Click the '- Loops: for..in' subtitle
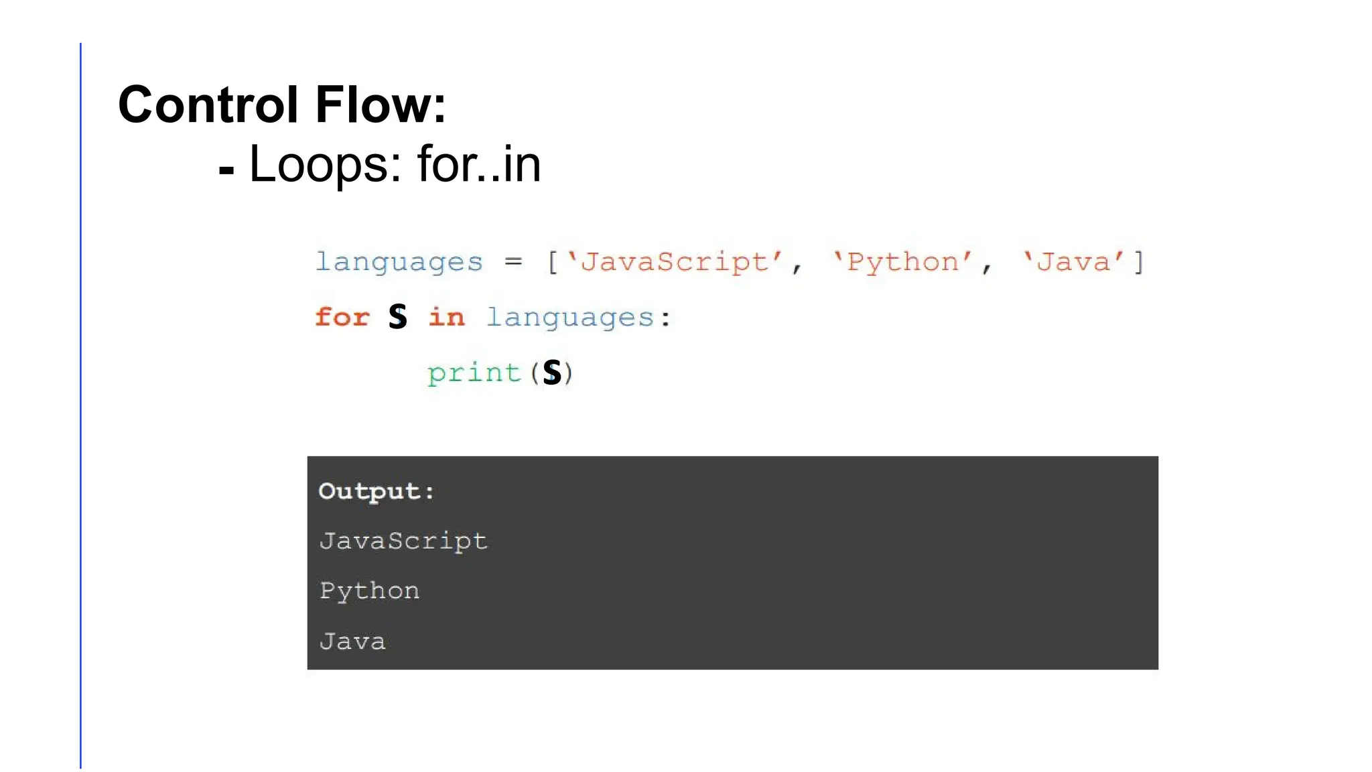 (x=379, y=164)
